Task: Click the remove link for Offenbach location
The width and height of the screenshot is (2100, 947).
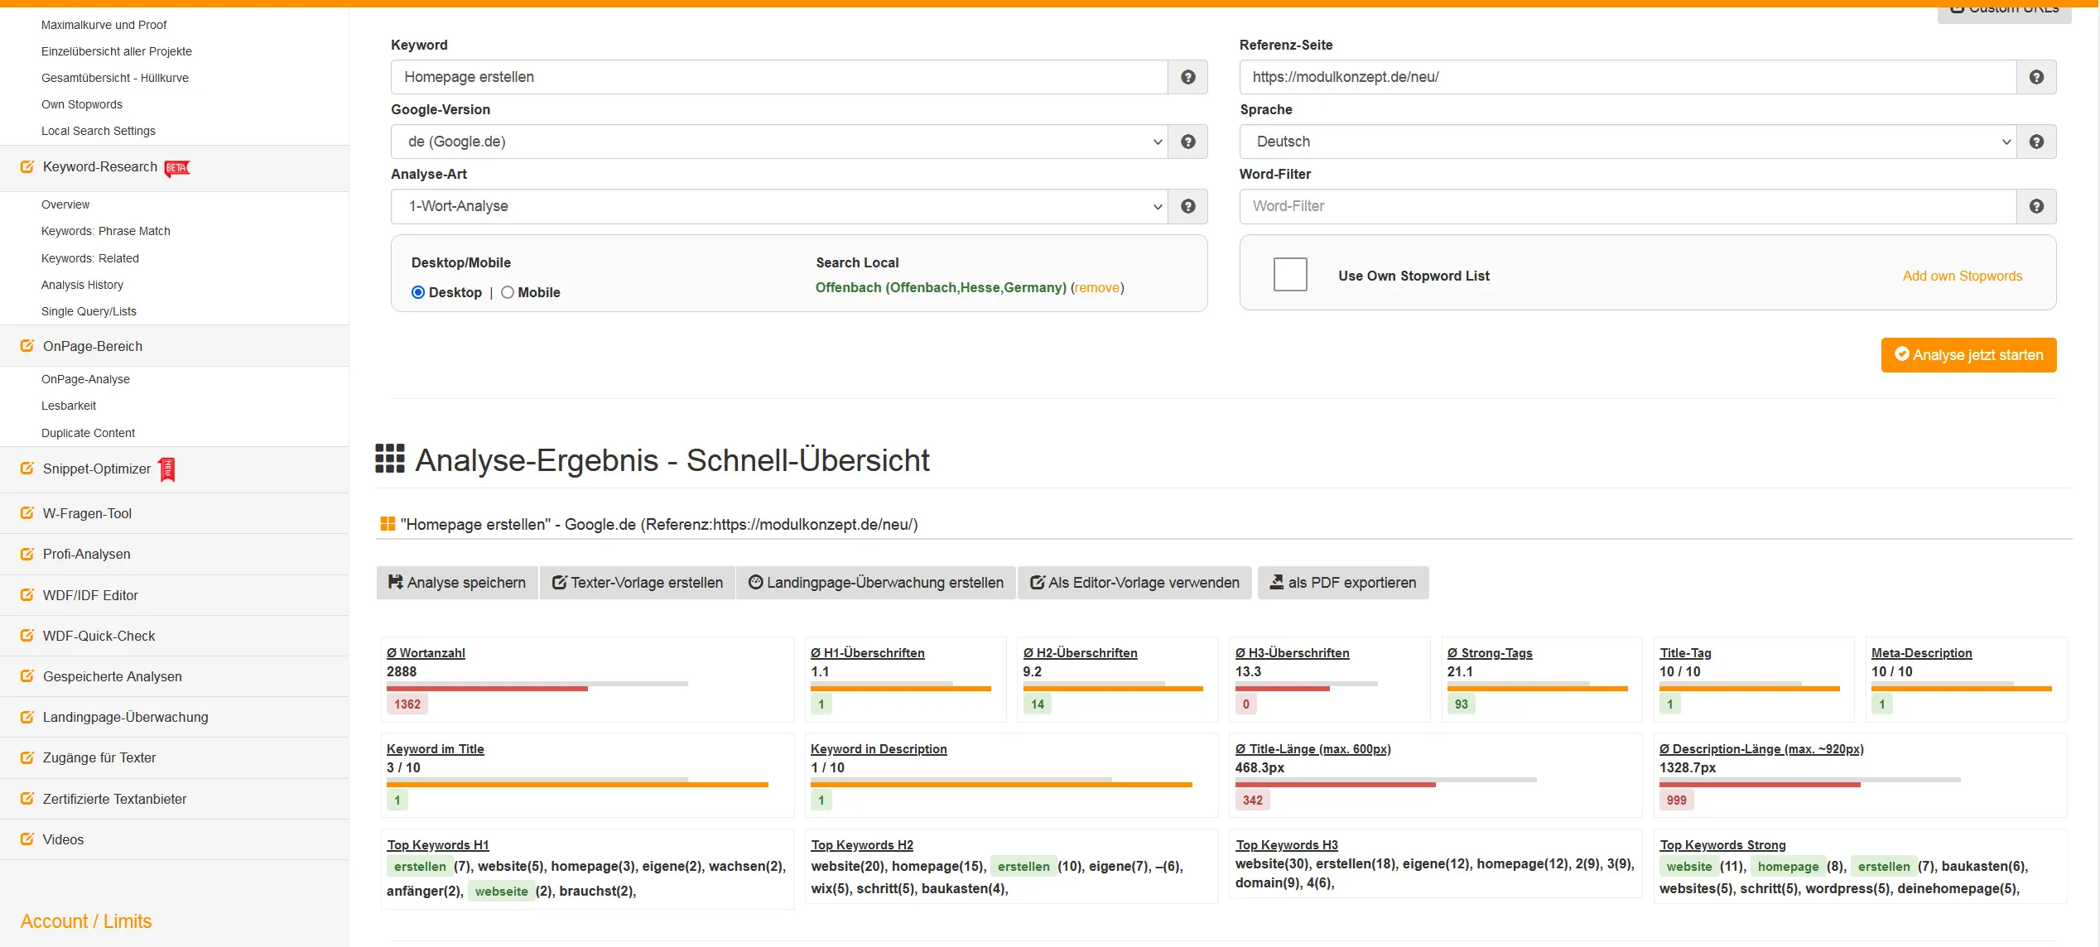Action: pyautogui.click(x=1097, y=287)
